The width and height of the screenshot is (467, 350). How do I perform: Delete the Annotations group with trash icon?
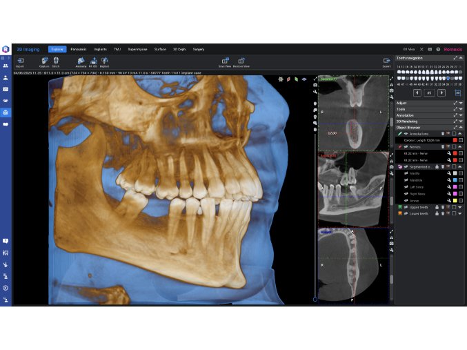pyautogui.click(x=443, y=134)
